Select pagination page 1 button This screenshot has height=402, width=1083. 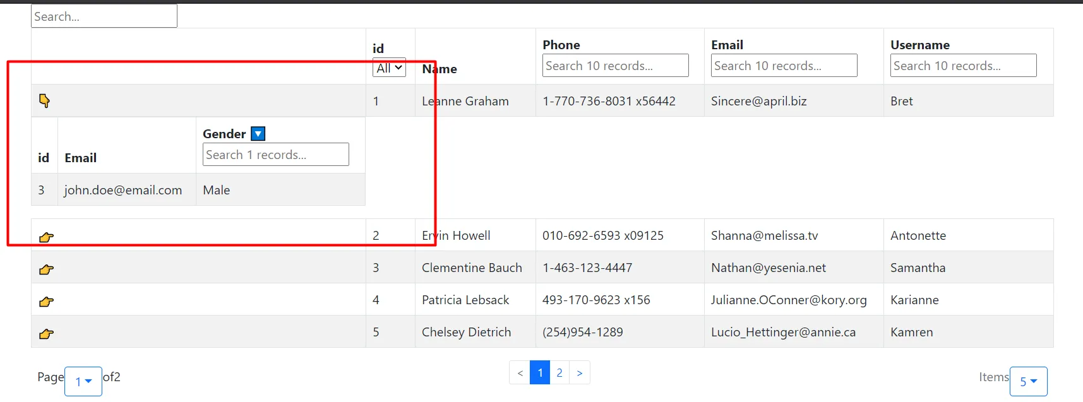point(540,372)
